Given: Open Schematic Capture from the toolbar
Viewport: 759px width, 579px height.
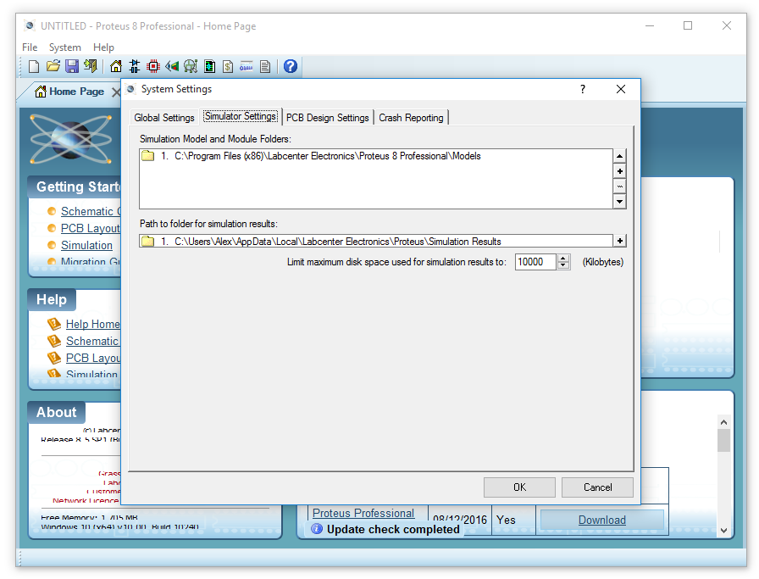Looking at the screenshot, I should 135,66.
